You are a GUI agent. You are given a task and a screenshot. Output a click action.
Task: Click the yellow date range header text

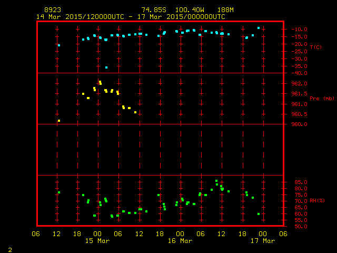coord(131,16)
